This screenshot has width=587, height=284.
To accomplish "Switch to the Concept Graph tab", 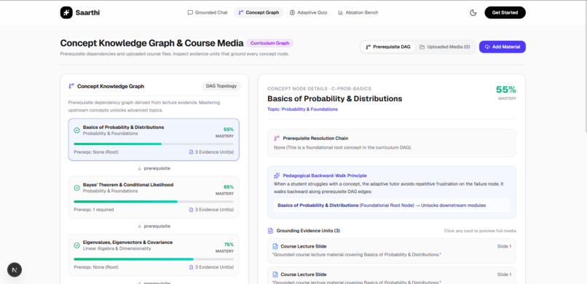I will (259, 12).
